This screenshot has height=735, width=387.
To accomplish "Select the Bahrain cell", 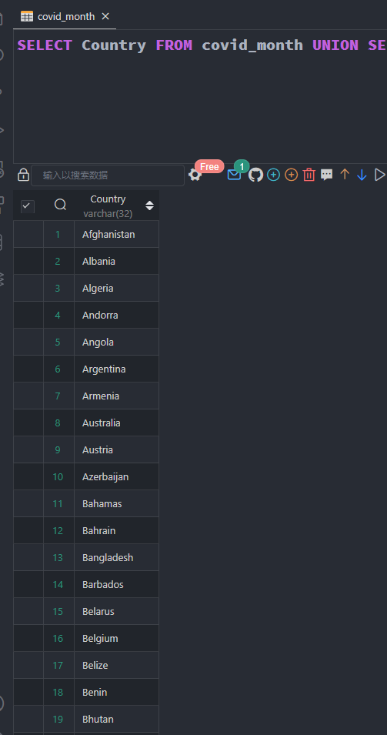I will (117, 530).
